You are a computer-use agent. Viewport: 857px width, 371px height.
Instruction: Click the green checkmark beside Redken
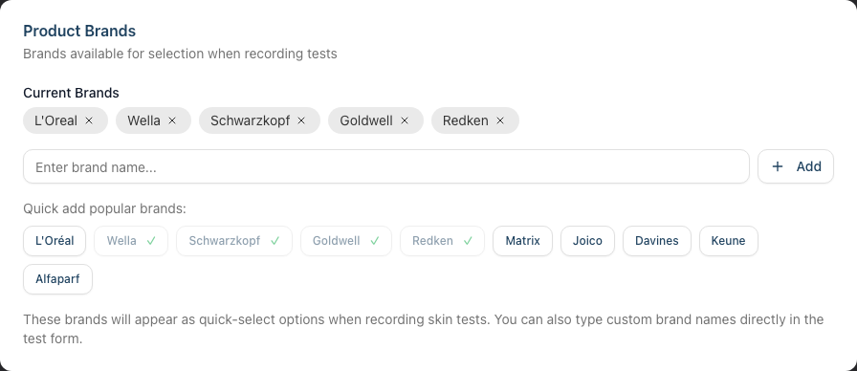pyautogui.click(x=468, y=241)
